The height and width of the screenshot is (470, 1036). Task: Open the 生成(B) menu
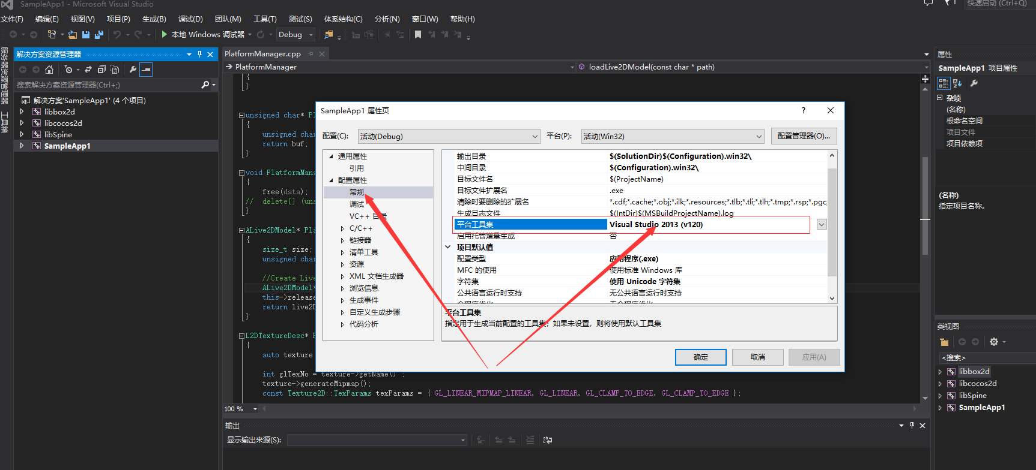[x=154, y=19]
